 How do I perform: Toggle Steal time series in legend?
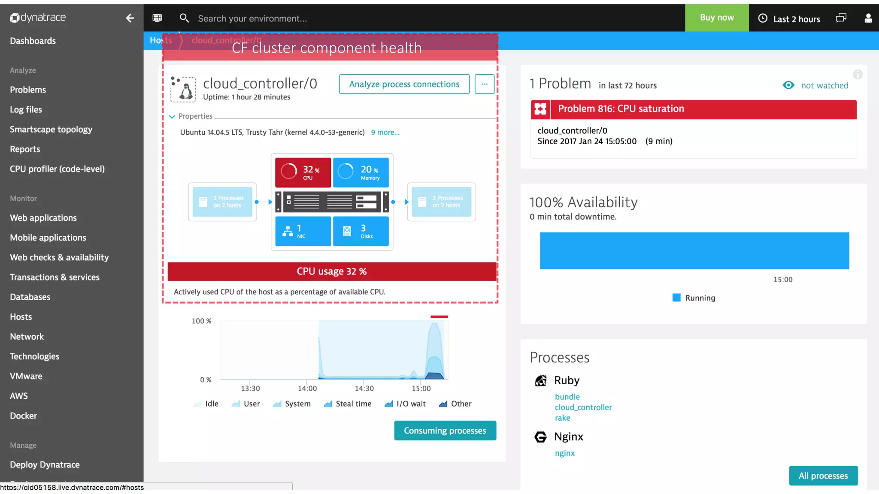pos(348,404)
